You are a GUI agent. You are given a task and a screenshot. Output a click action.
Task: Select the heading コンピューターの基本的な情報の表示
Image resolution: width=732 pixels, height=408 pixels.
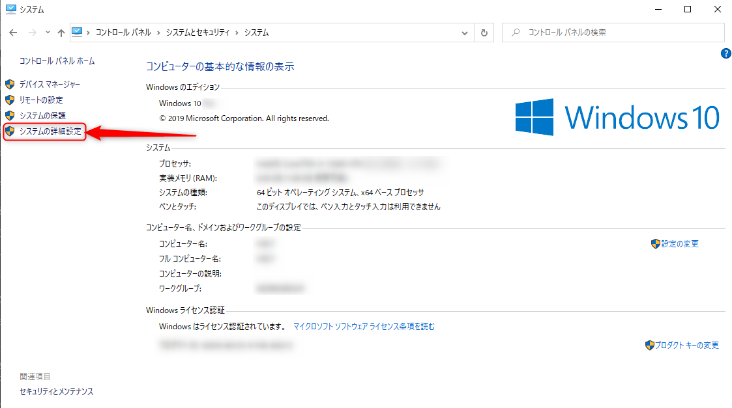pos(220,66)
